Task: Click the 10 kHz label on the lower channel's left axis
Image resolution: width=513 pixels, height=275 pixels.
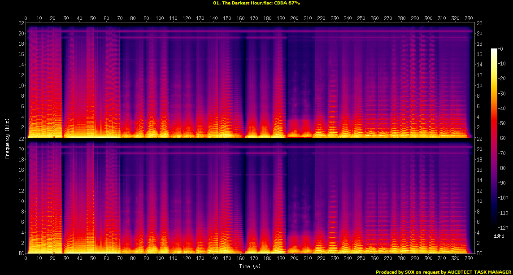Action: tap(21, 201)
